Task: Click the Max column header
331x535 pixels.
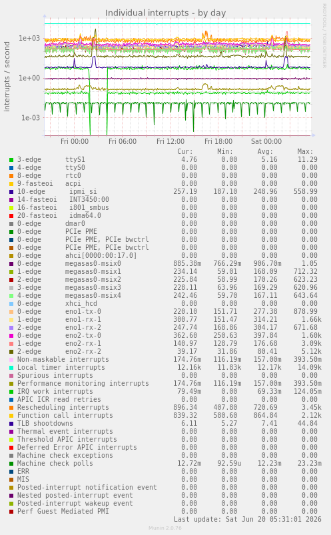Action: coord(305,151)
